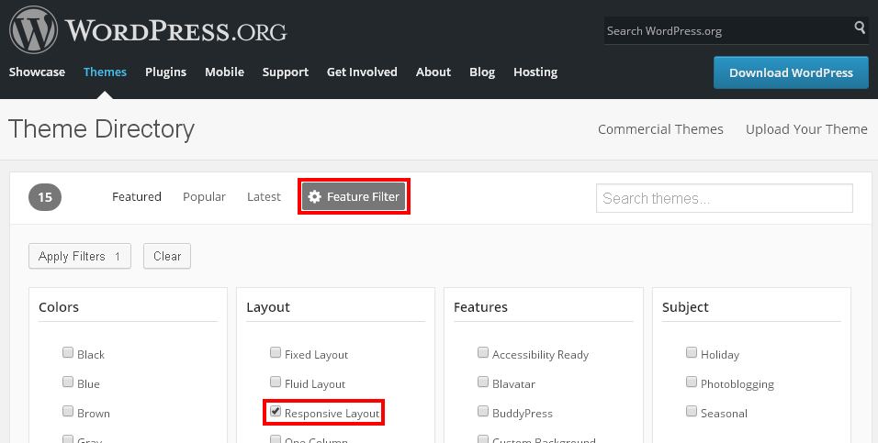This screenshot has width=878, height=443.
Task: Click the Apply Filters button
Action: pos(80,256)
